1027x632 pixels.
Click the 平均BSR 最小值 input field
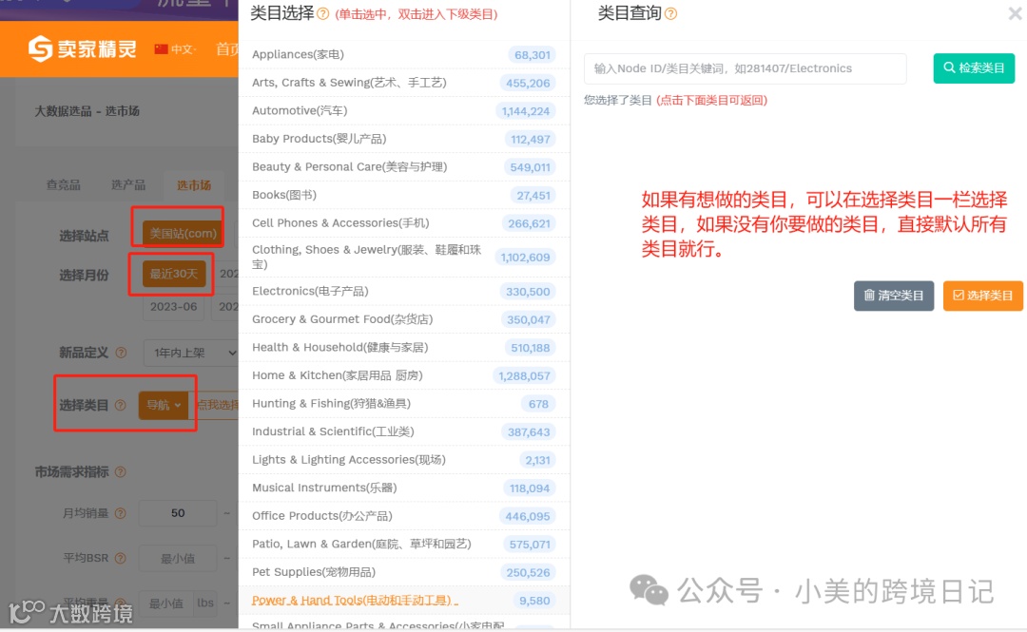[x=178, y=558]
